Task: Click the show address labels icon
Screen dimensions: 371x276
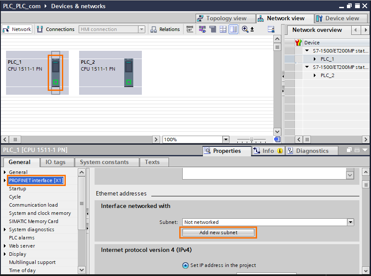Action: (x=202, y=29)
